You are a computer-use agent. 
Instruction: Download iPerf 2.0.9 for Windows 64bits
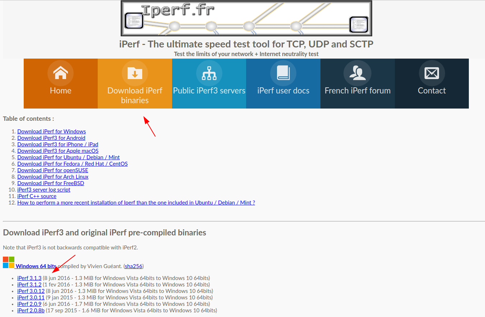point(29,304)
